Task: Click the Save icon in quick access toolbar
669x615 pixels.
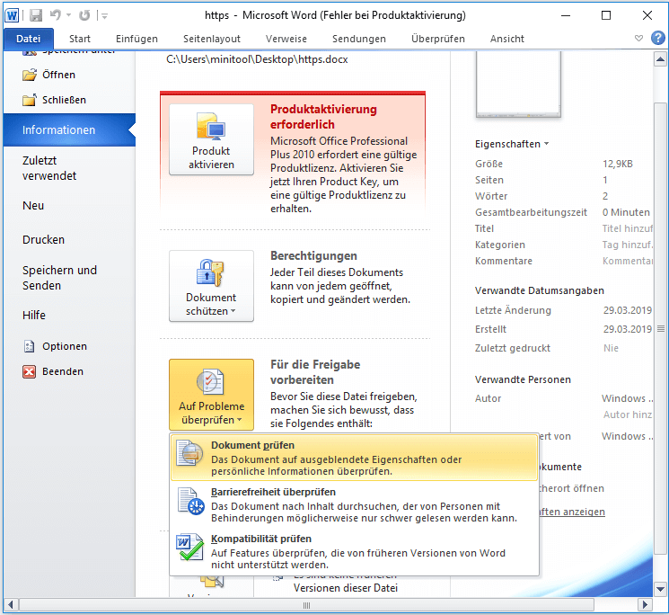Action: pyautogui.click(x=36, y=16)
